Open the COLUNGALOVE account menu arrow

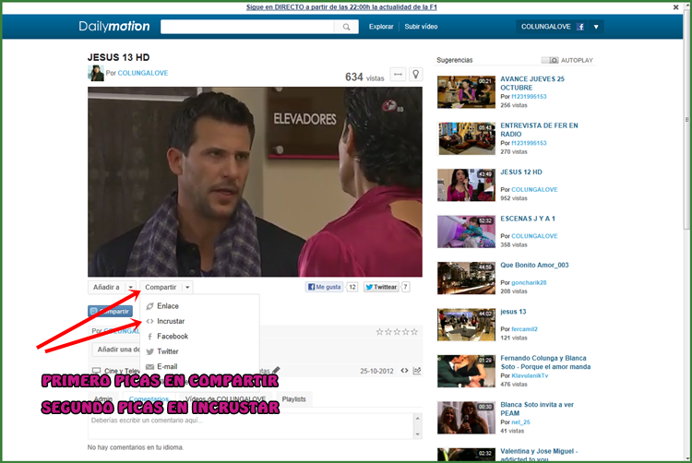596,27
